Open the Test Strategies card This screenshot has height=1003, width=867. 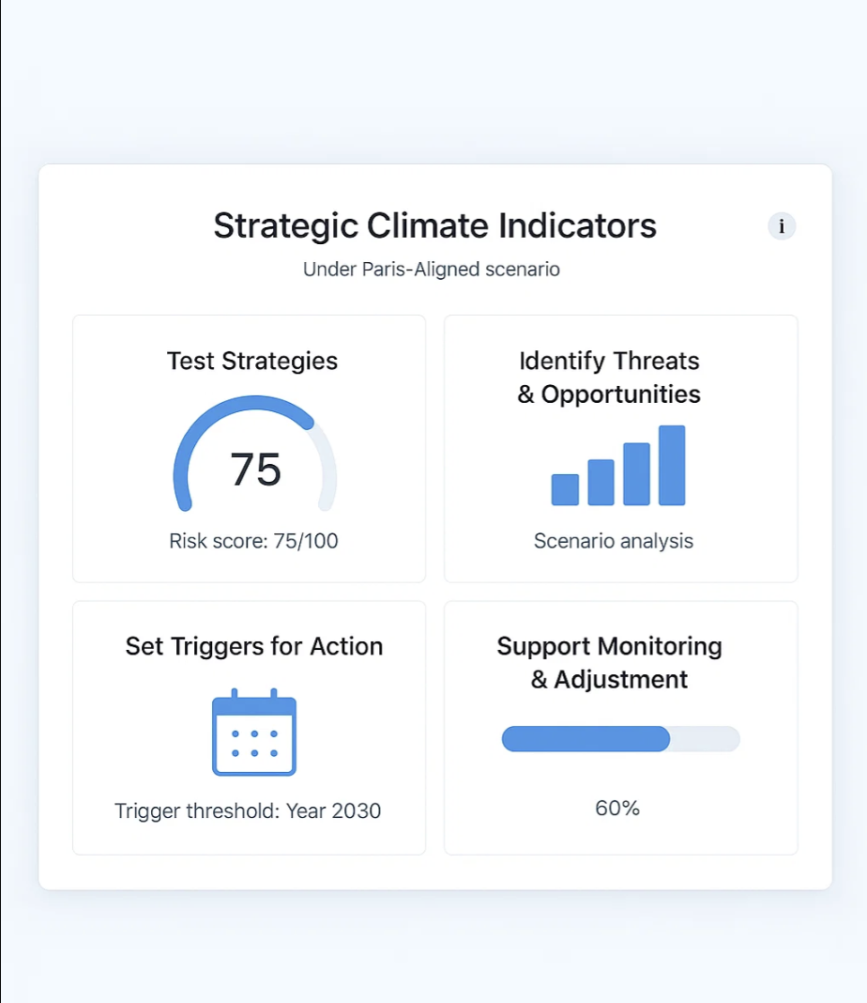point(249,449)
